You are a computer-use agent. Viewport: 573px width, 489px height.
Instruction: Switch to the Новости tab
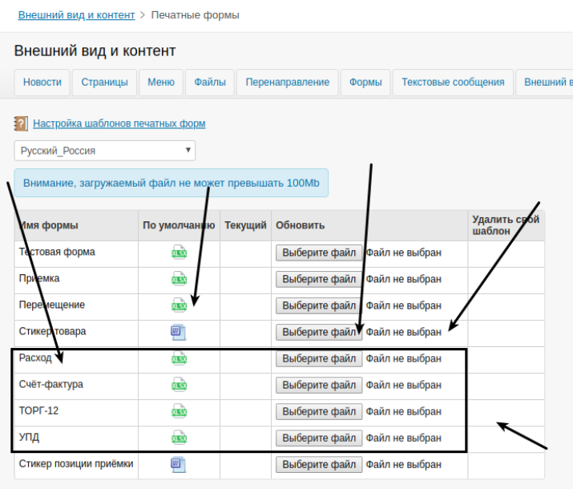pyautogui.click(x=42, y=83)
